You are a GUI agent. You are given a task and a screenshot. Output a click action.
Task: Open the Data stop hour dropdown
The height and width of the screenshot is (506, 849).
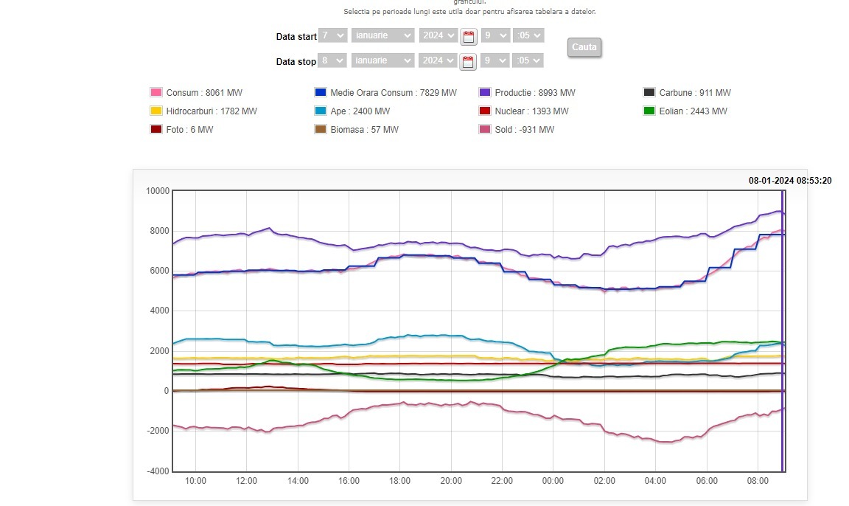(495, 60)
